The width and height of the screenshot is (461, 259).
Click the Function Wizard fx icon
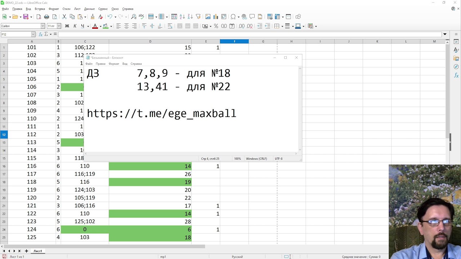pos(41,34)
